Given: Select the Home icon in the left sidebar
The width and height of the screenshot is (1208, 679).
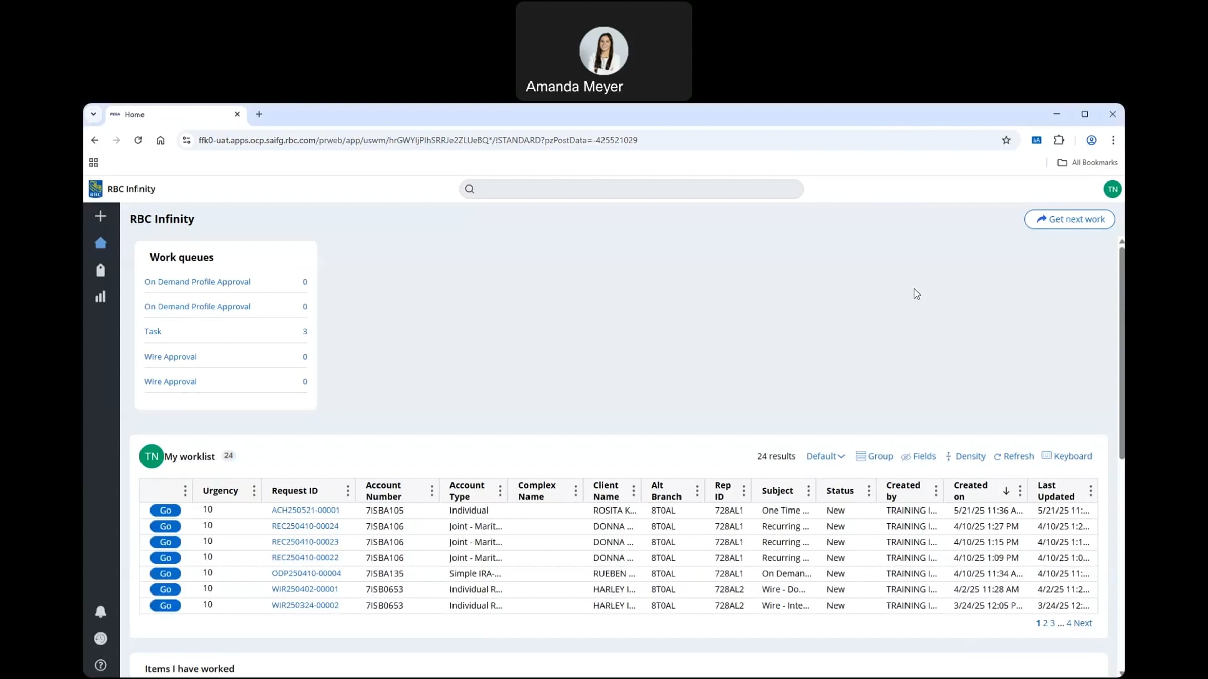Looking at the screenshot, I should point(100,243).
